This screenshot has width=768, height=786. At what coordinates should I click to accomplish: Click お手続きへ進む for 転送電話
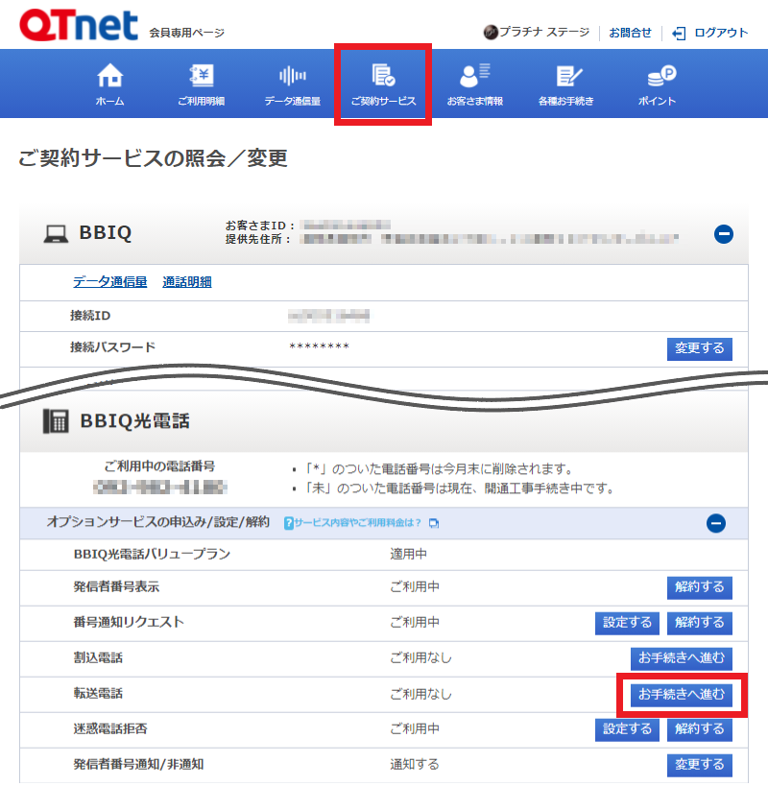pyautogui.click(x=682, y=695)
